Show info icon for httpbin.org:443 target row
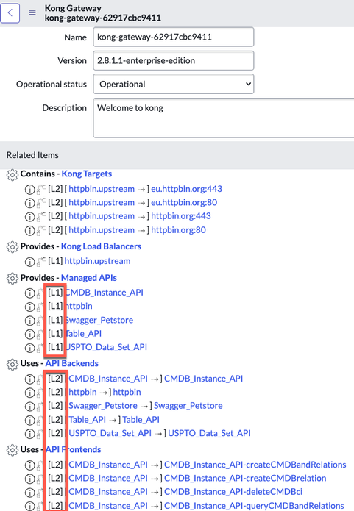 [29, 217]
